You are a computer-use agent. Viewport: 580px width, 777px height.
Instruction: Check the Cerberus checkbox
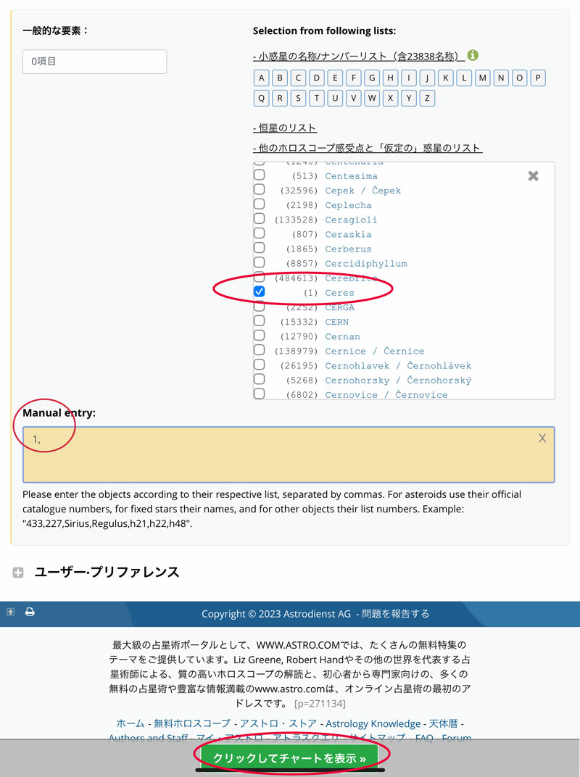click(x=259, y=249)
